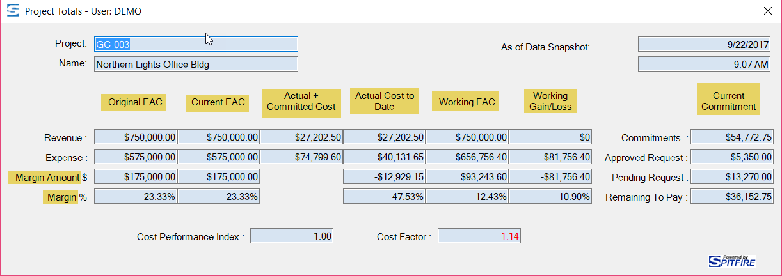
Task: Click the Actual Cost to Date header
Action: 385,101
